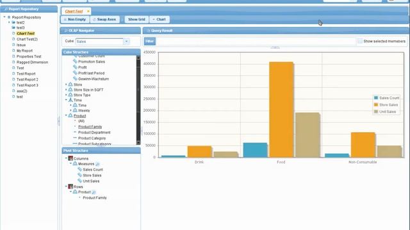Click the Test Report 2 document icon
Viewport: 410px width, 230px height.
(x=13, y=79)
